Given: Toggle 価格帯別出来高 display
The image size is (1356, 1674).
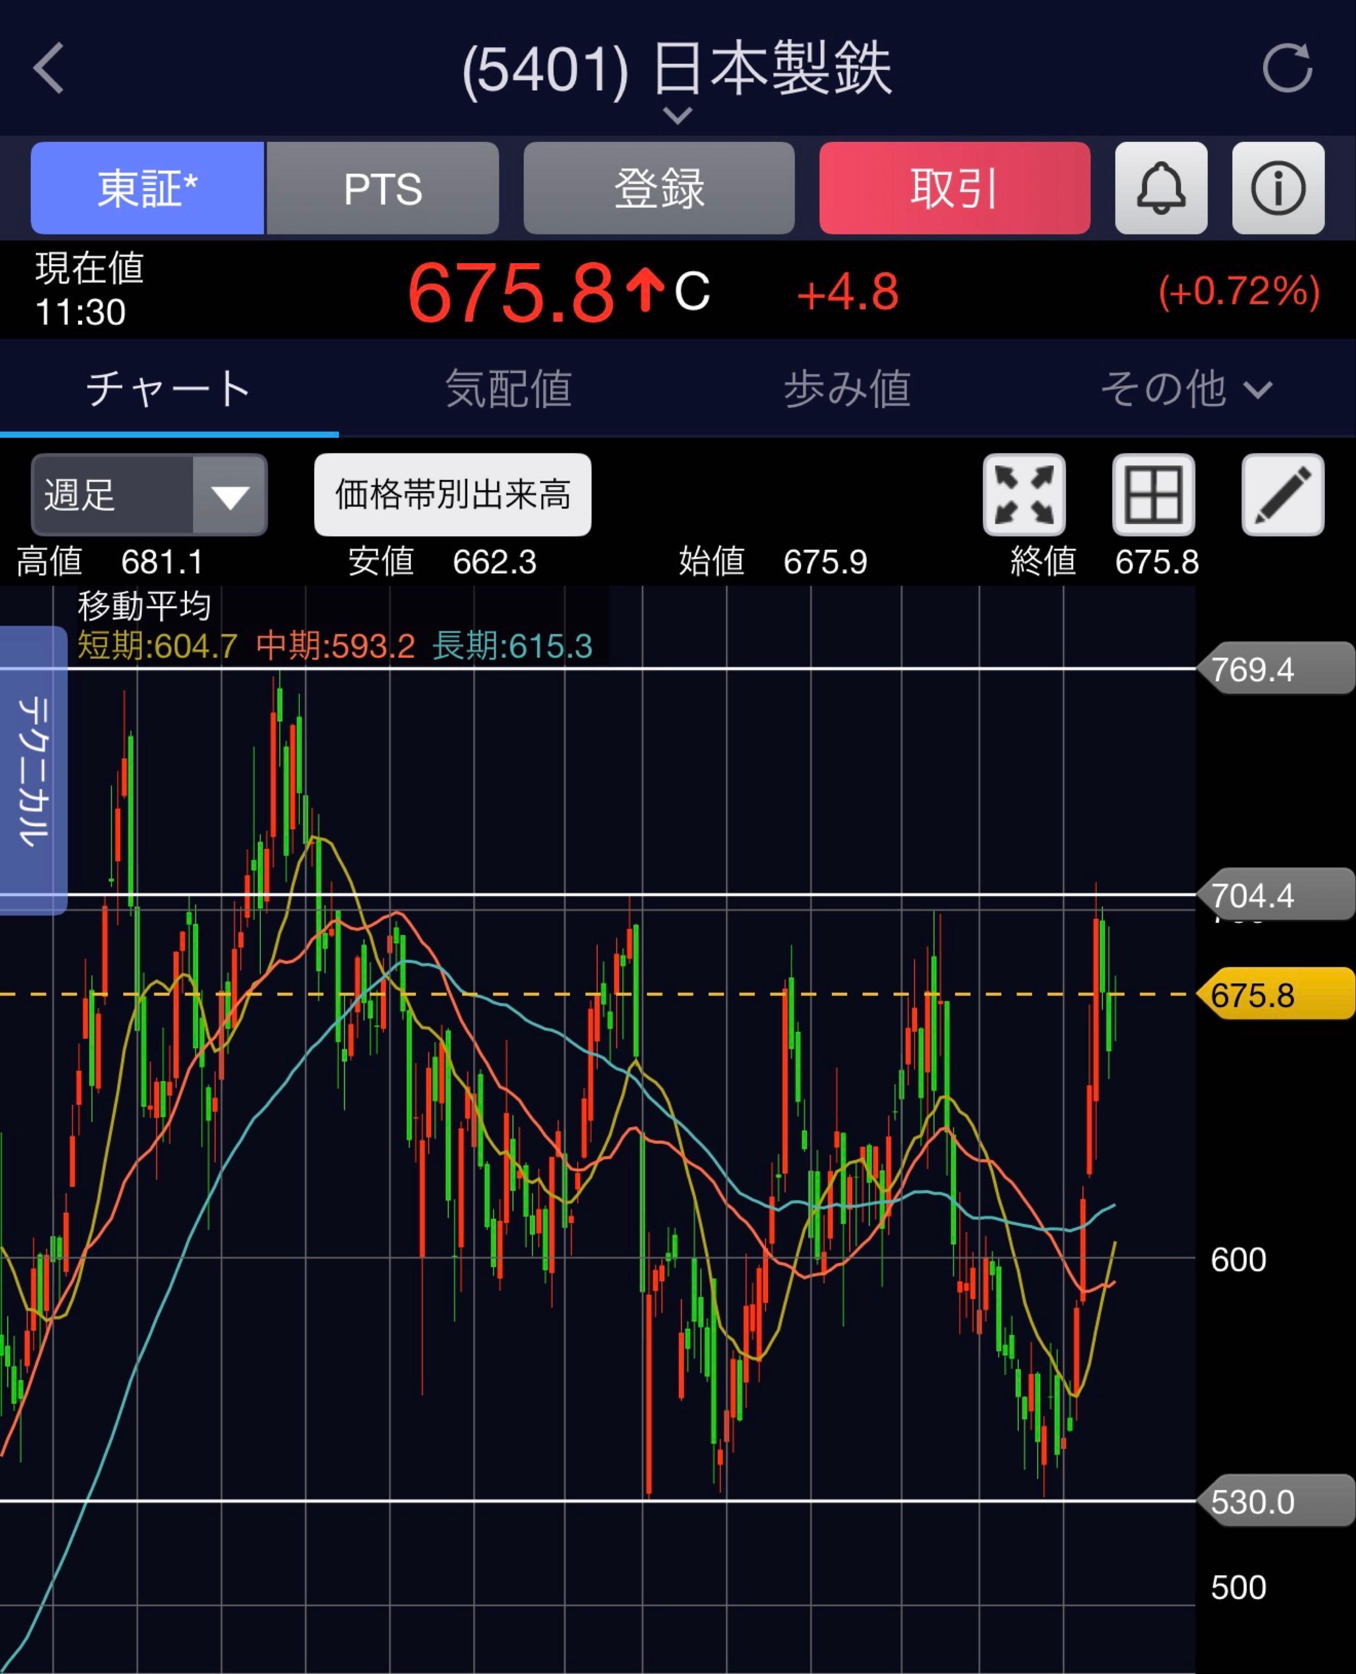Looking at the screenshot, I should tap(453, 495).
